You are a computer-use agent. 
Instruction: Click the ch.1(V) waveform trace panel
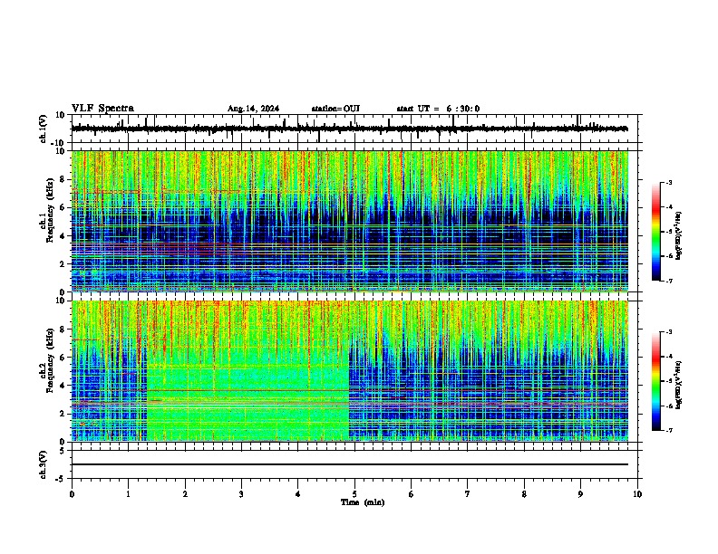pyautogui.click(x=354, y=129)
